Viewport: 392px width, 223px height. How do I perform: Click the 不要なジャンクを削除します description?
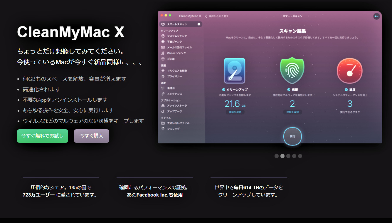coord(235,95)
